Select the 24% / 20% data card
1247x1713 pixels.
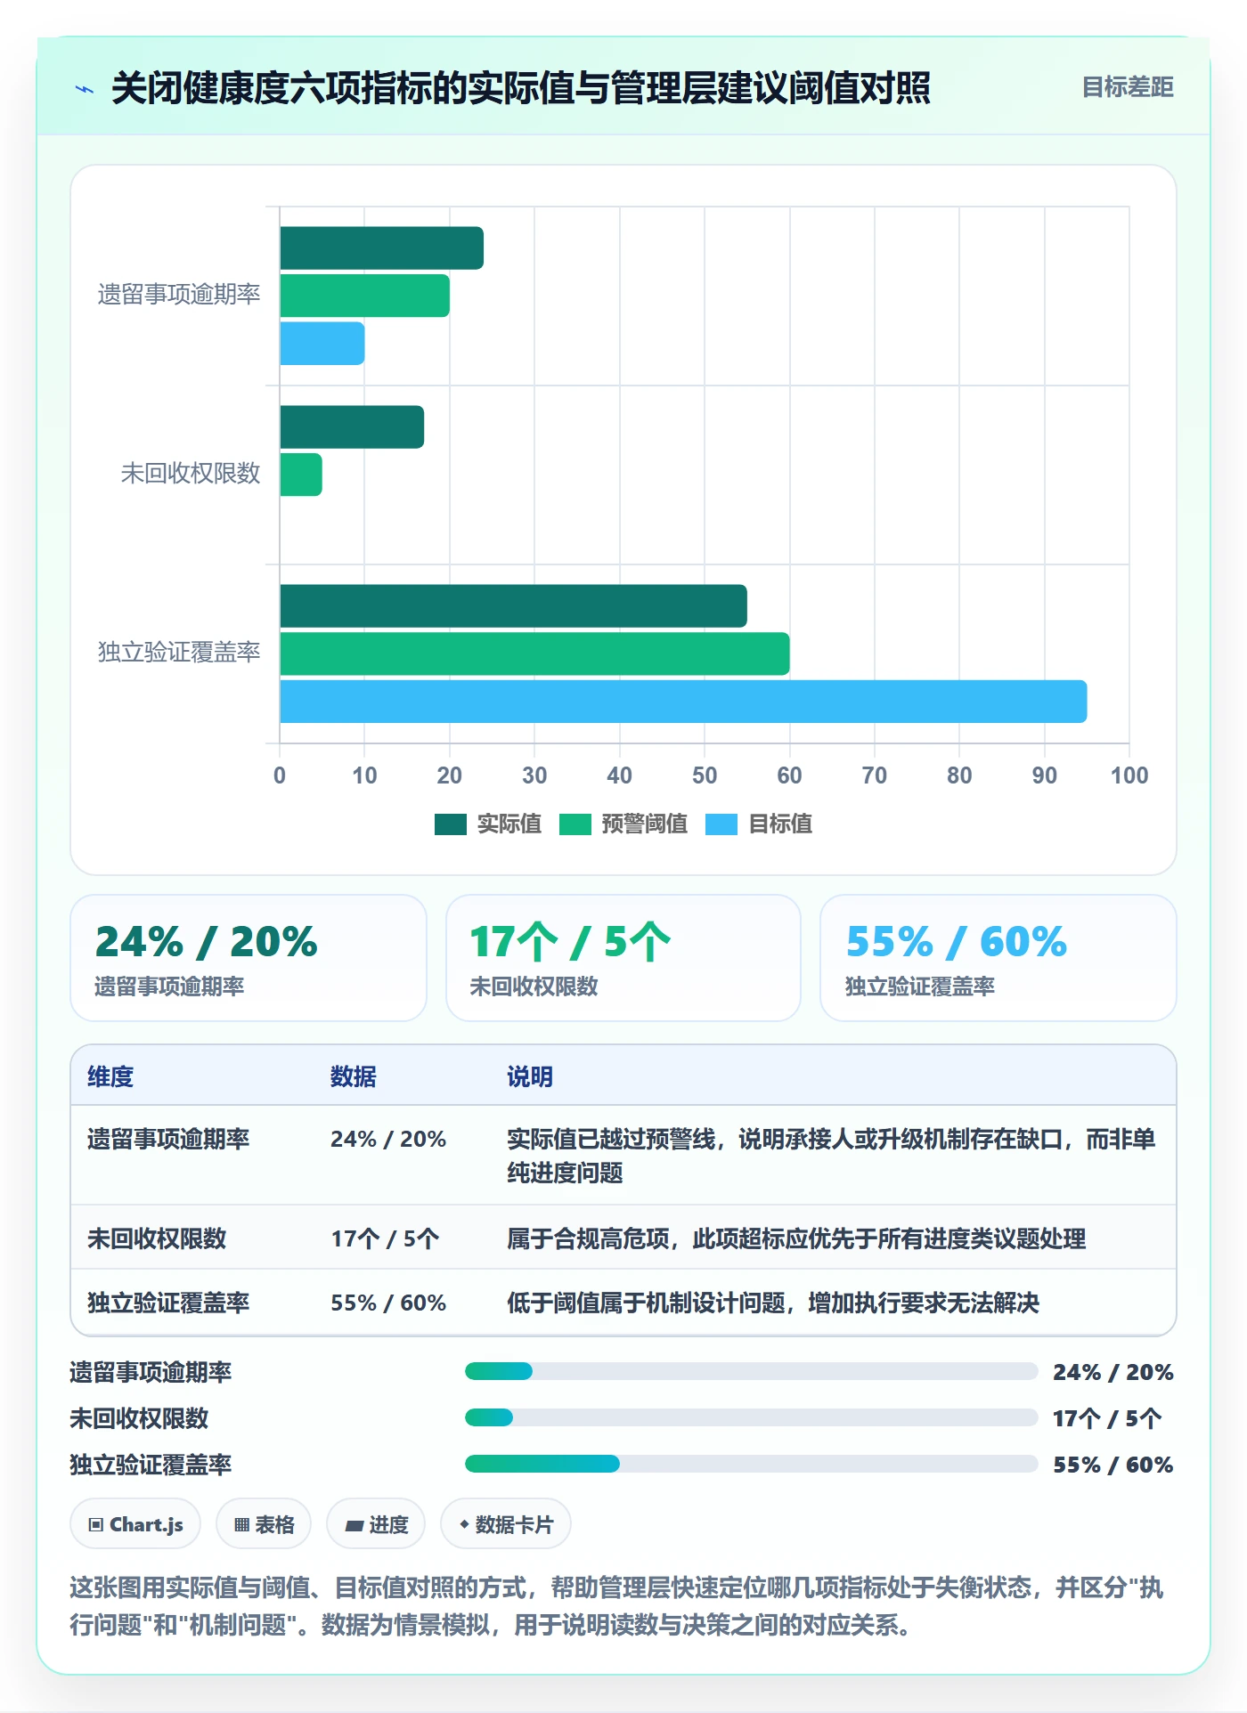click(249, 958)
